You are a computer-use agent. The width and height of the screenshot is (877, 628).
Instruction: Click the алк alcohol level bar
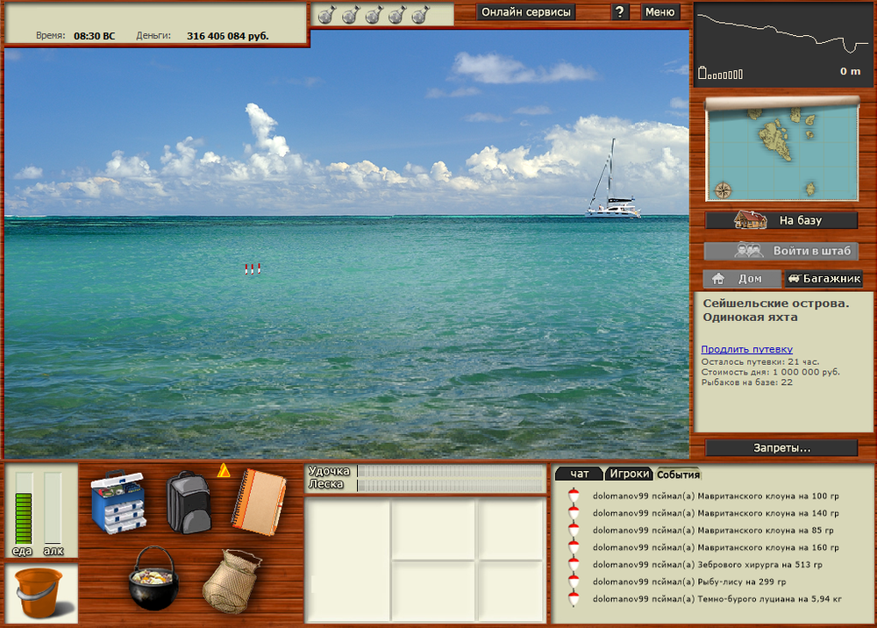coord(53,508)
